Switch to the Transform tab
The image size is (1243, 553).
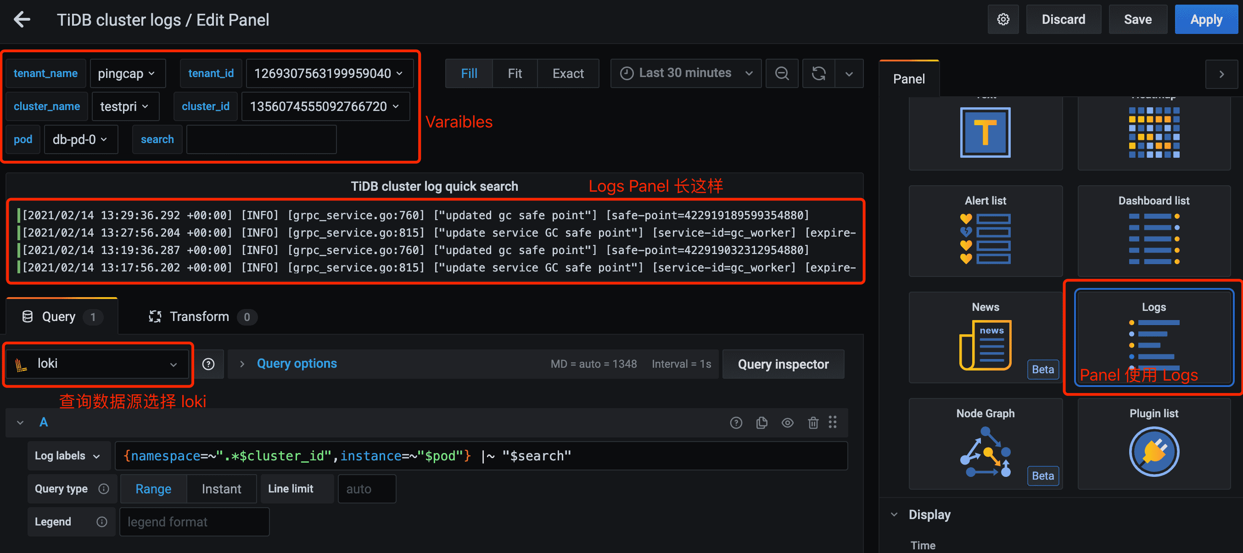click(199, 317)
